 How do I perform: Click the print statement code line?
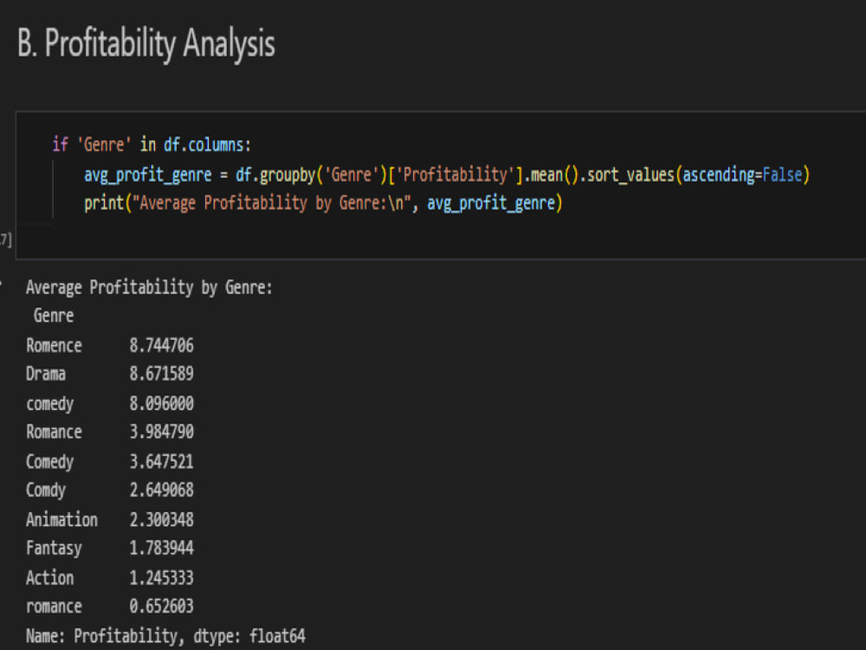(x=323, y=204)
